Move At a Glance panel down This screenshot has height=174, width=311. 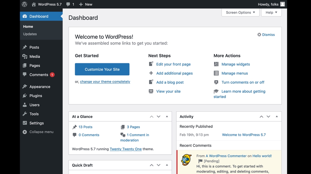(158, 117)
